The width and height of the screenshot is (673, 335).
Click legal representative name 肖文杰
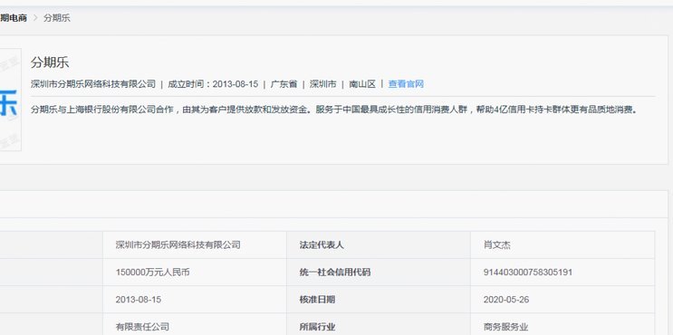click(497, 245)
